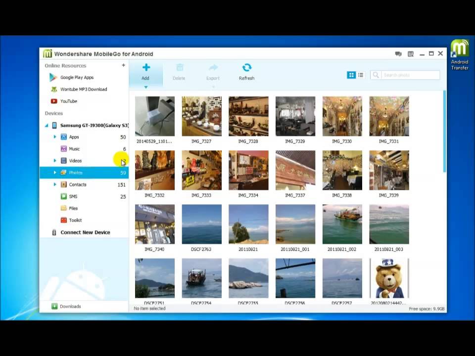
Task: Select photo IMG_7329 thumbnail
Action: pyautogui.click(x=295, y=116)
